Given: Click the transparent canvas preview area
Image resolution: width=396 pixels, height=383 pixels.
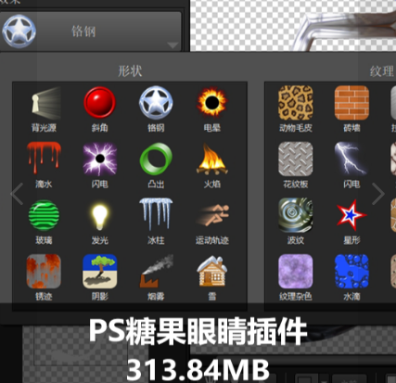Looking at the screenshot, I should click(x=293, y=25).
